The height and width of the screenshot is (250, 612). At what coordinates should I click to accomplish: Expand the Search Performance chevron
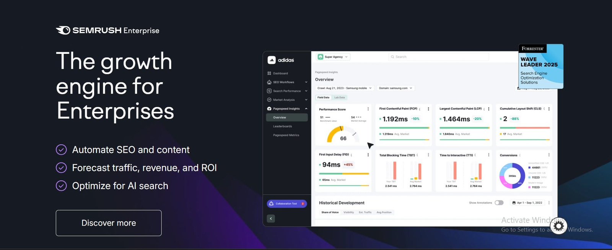[306, 91]
